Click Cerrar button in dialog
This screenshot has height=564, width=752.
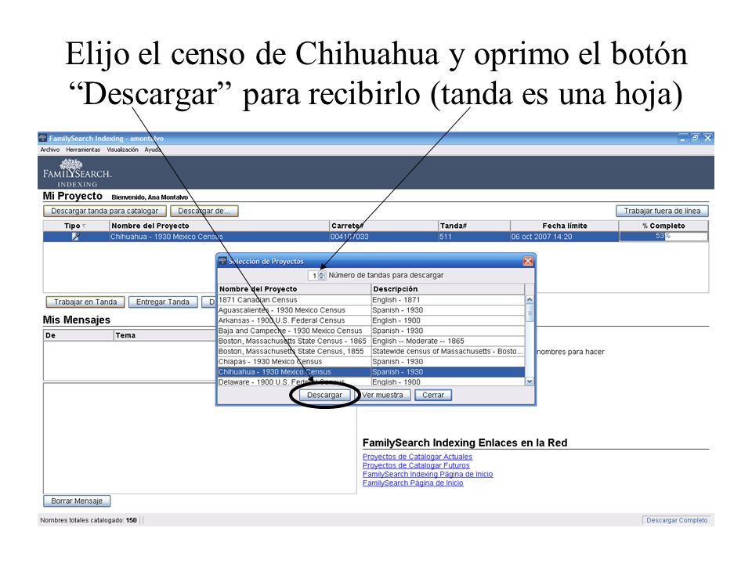pyautogui.click(x=433, y=395)
